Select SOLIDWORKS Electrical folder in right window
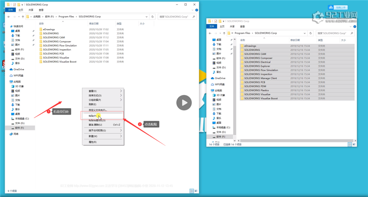The width and height of the screenshot is (368, 197). (297, 62)
